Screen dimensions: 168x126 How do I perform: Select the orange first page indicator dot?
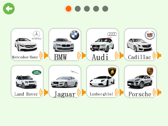coord(69,9)
